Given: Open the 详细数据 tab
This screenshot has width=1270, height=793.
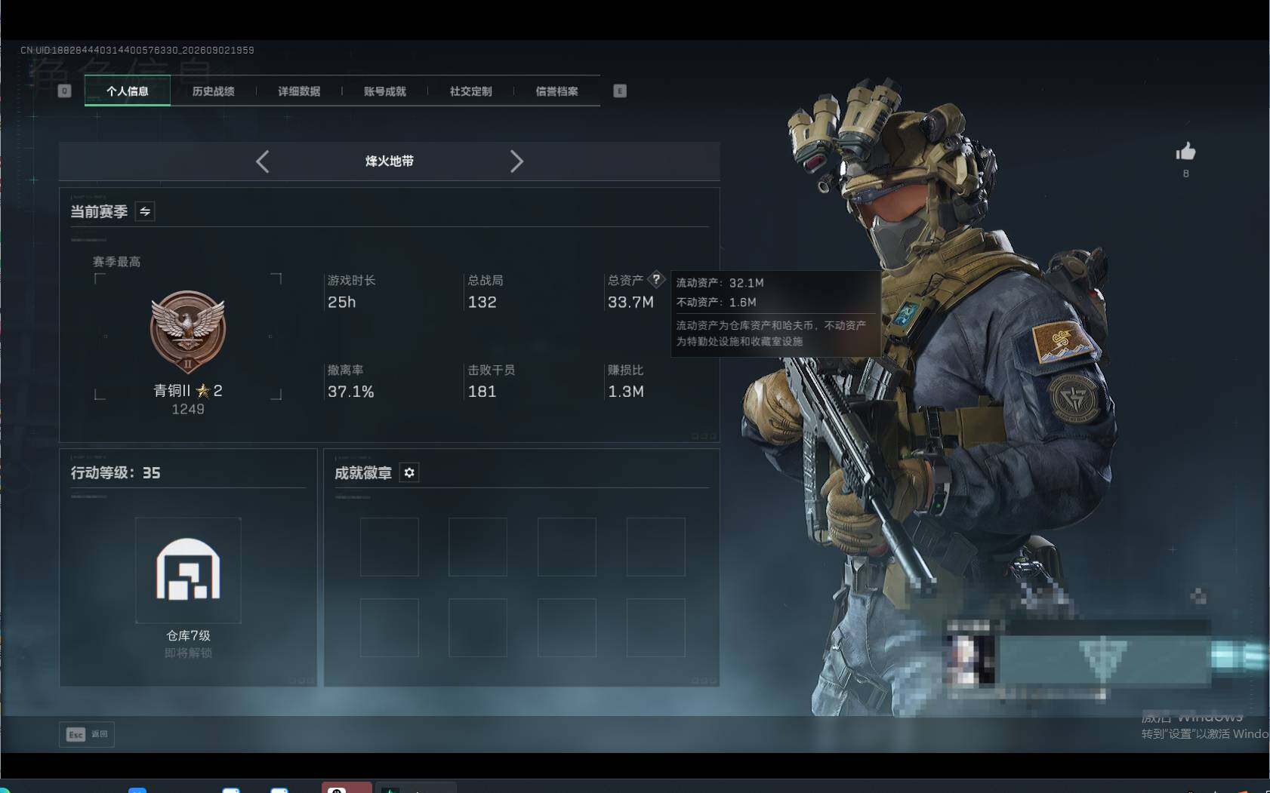Looking at the screenshot, I should click(299, 91).
